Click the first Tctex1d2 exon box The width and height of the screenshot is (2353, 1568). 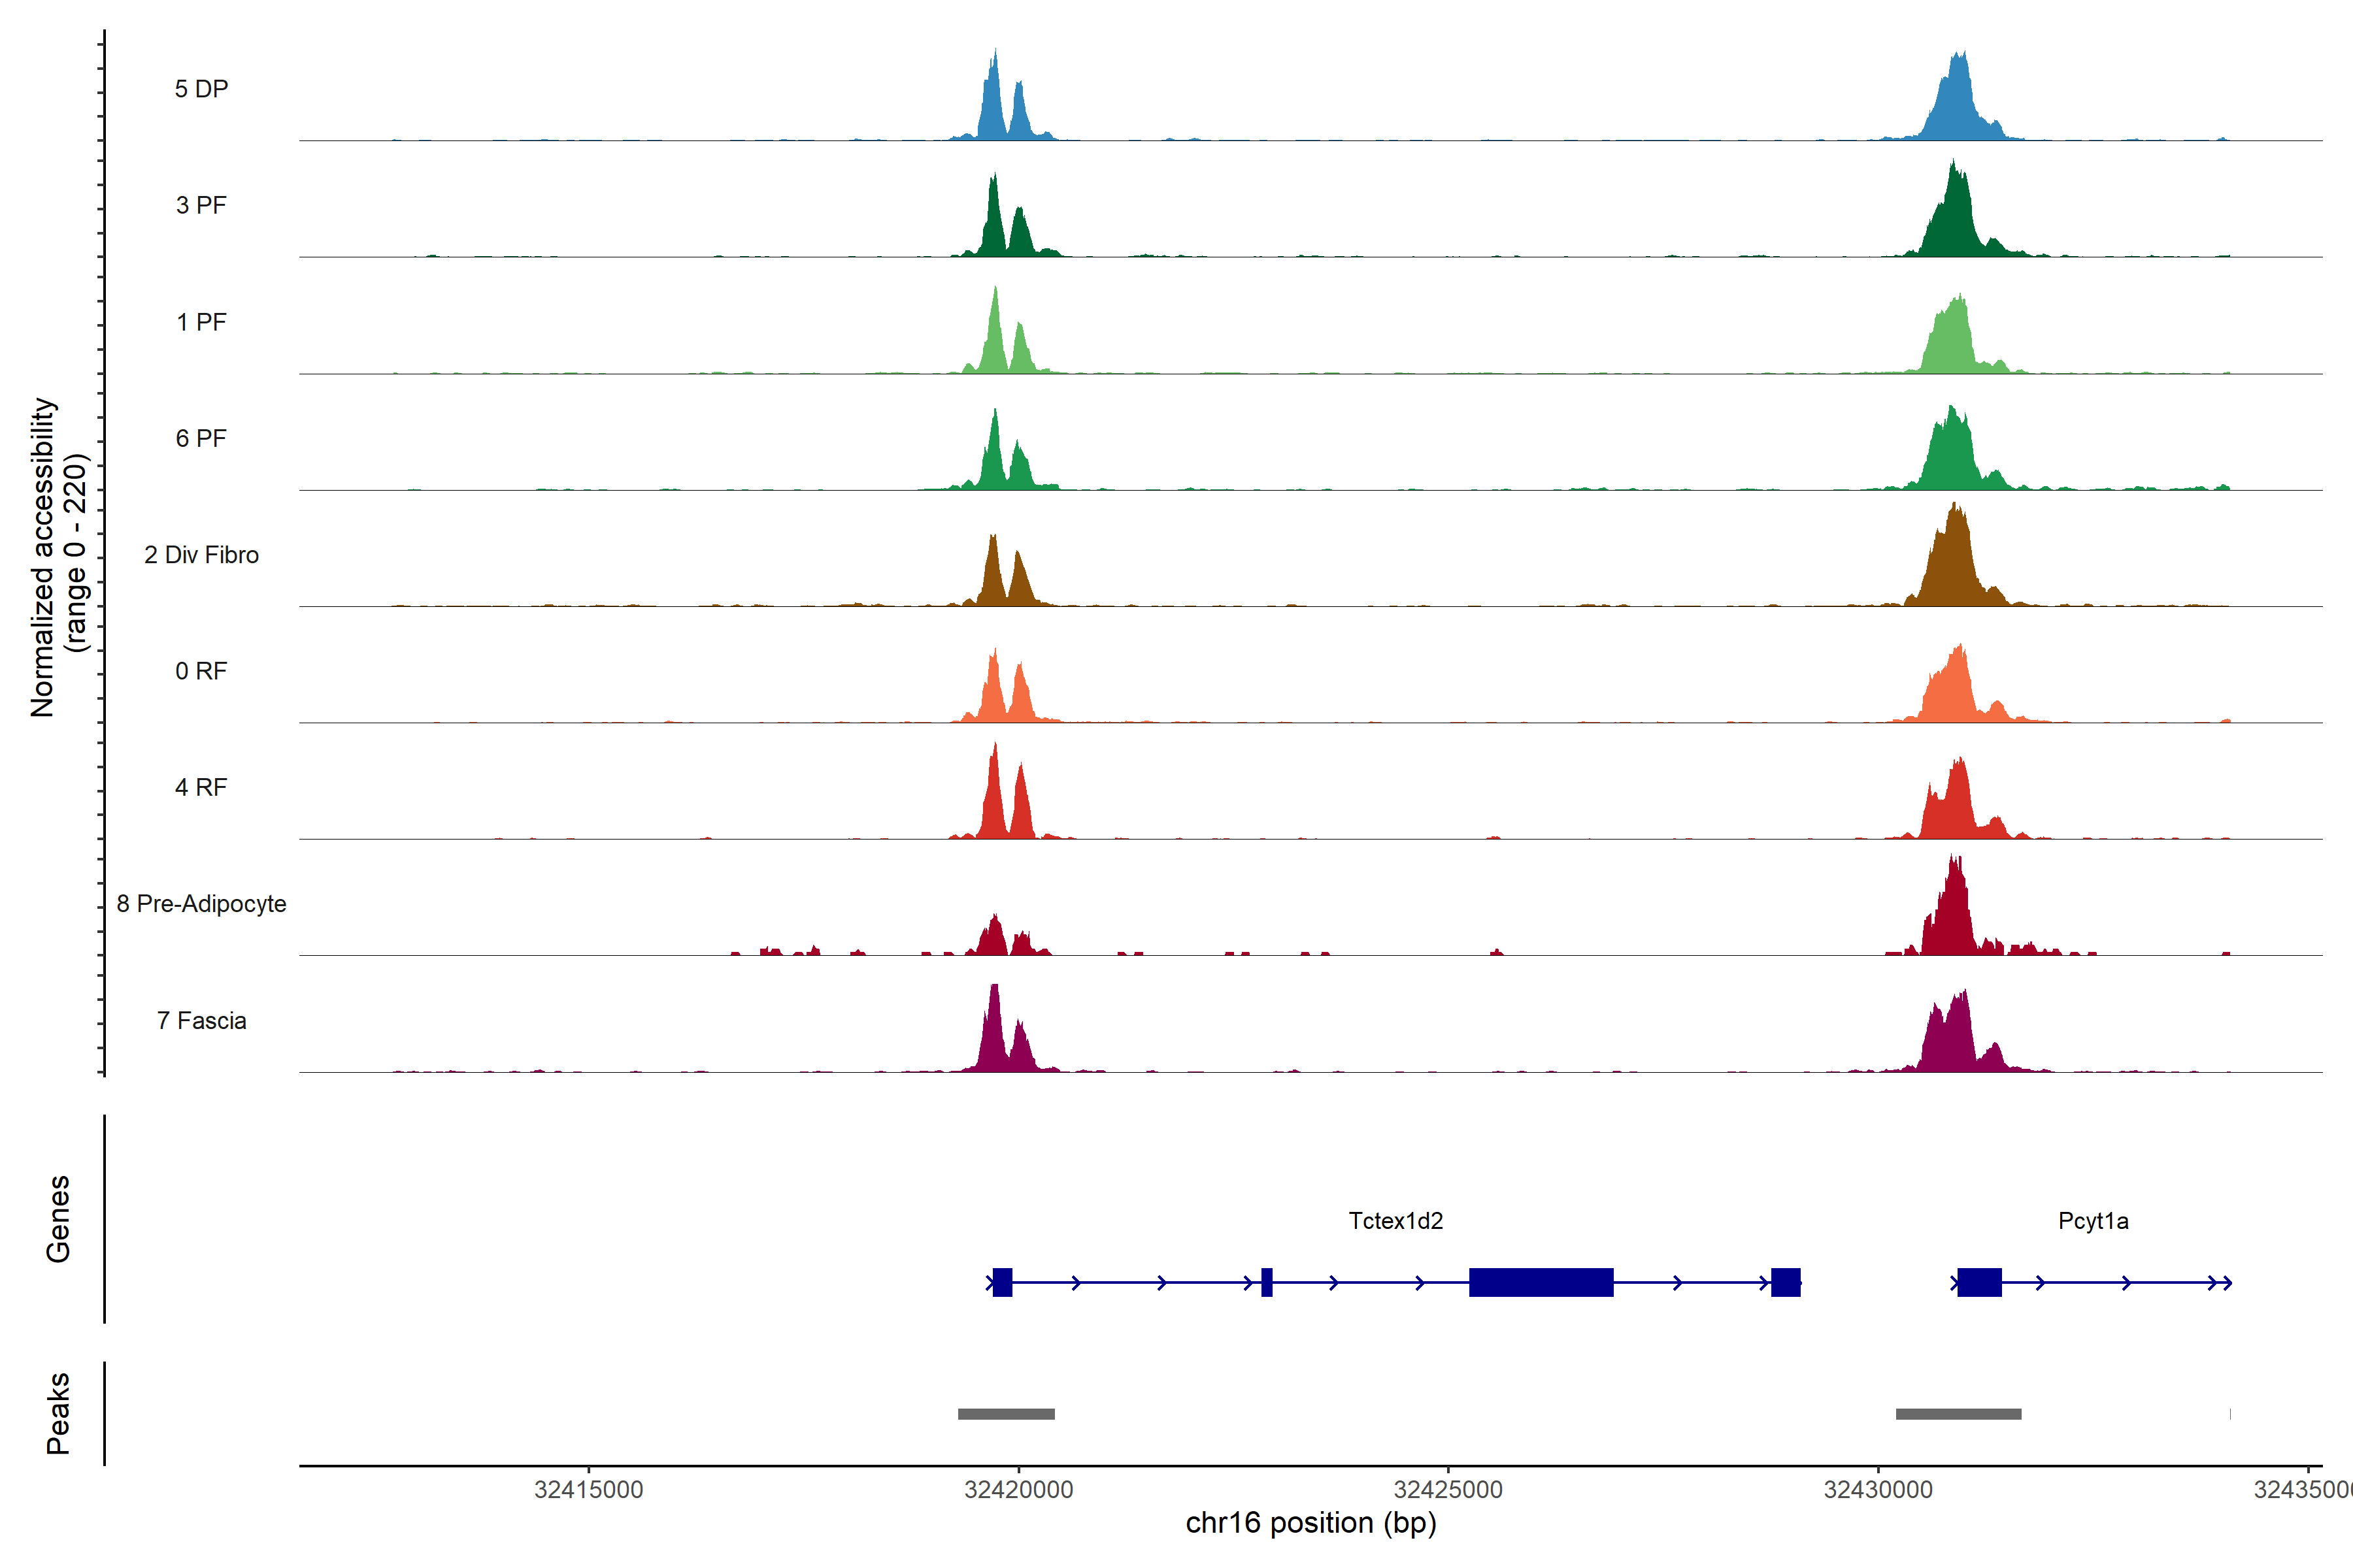(1003, 1282)
